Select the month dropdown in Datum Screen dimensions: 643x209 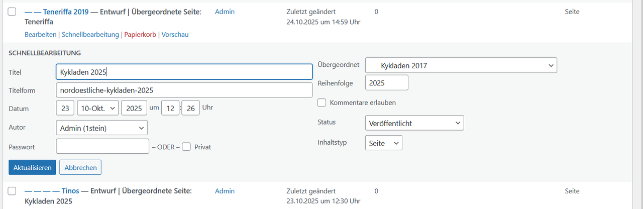click(98, 108)
